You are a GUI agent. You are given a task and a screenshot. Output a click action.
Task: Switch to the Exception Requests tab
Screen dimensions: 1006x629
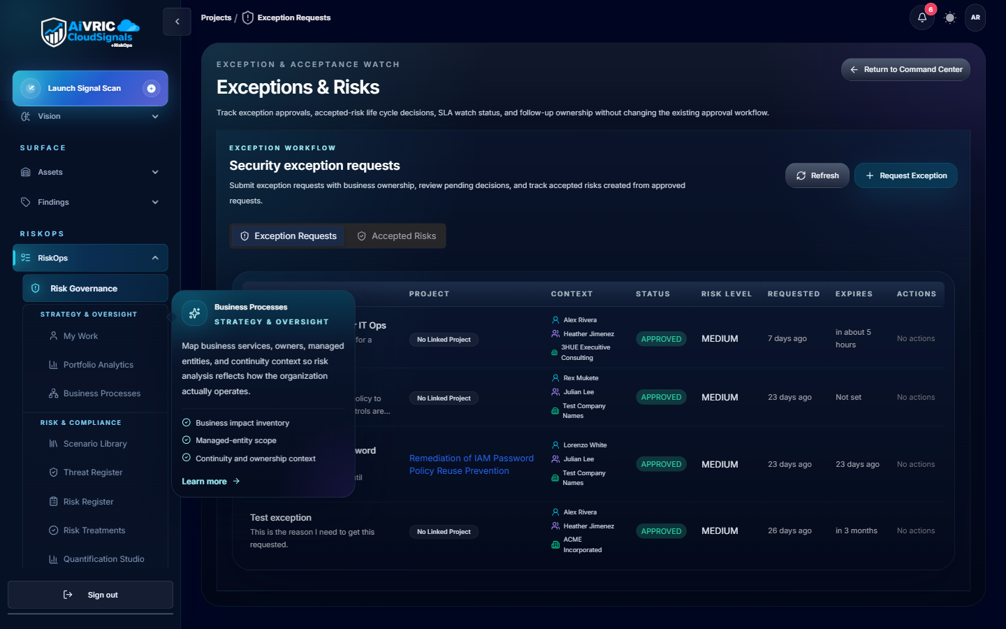289,236
